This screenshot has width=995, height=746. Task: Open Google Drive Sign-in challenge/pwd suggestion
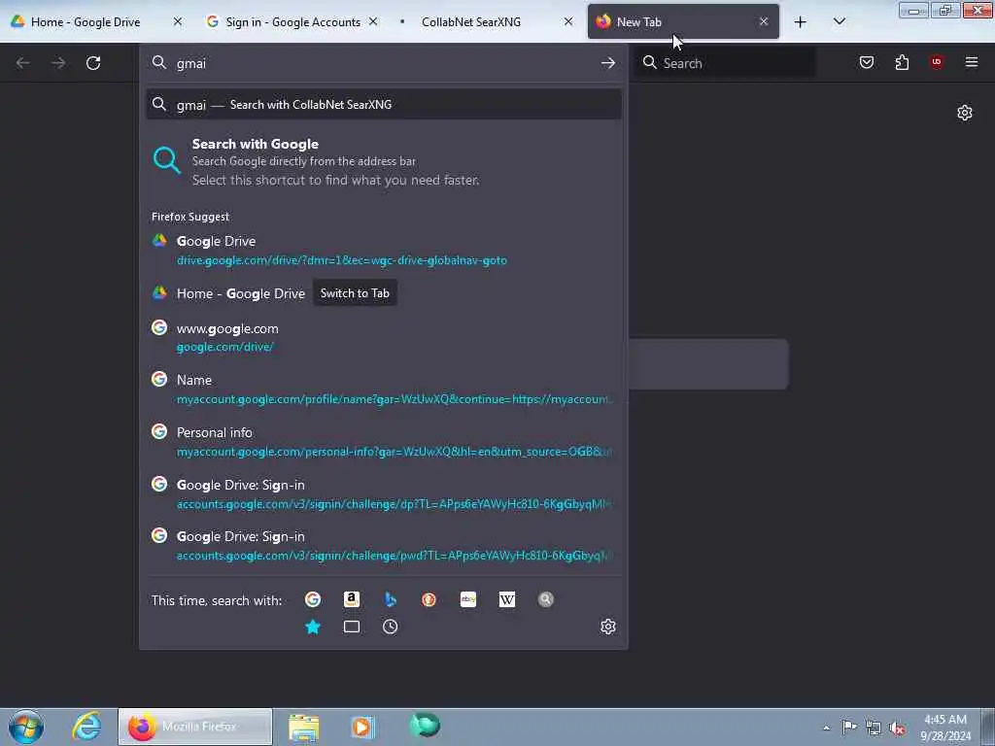click(383, 546)
